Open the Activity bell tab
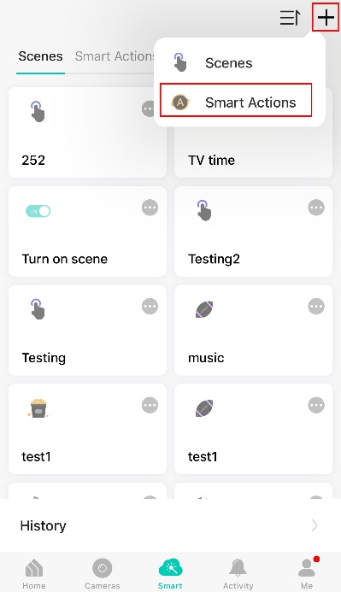Screen dimensions: 341x592 [x=238, y=574]
